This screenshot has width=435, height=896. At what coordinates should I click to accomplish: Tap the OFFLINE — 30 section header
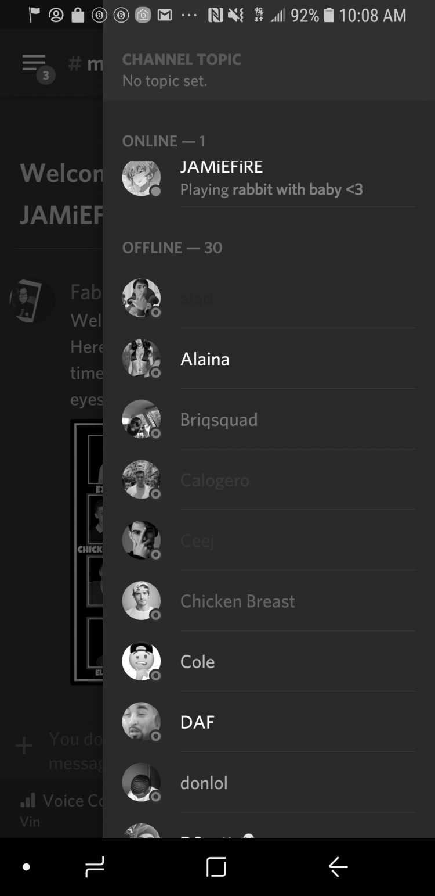pyautogui.click(x=172, y=248)
